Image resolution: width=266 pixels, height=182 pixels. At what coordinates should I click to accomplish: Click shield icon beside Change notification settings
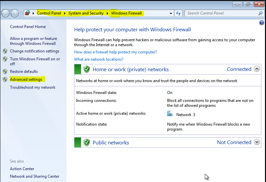click(x=5, y=51)
